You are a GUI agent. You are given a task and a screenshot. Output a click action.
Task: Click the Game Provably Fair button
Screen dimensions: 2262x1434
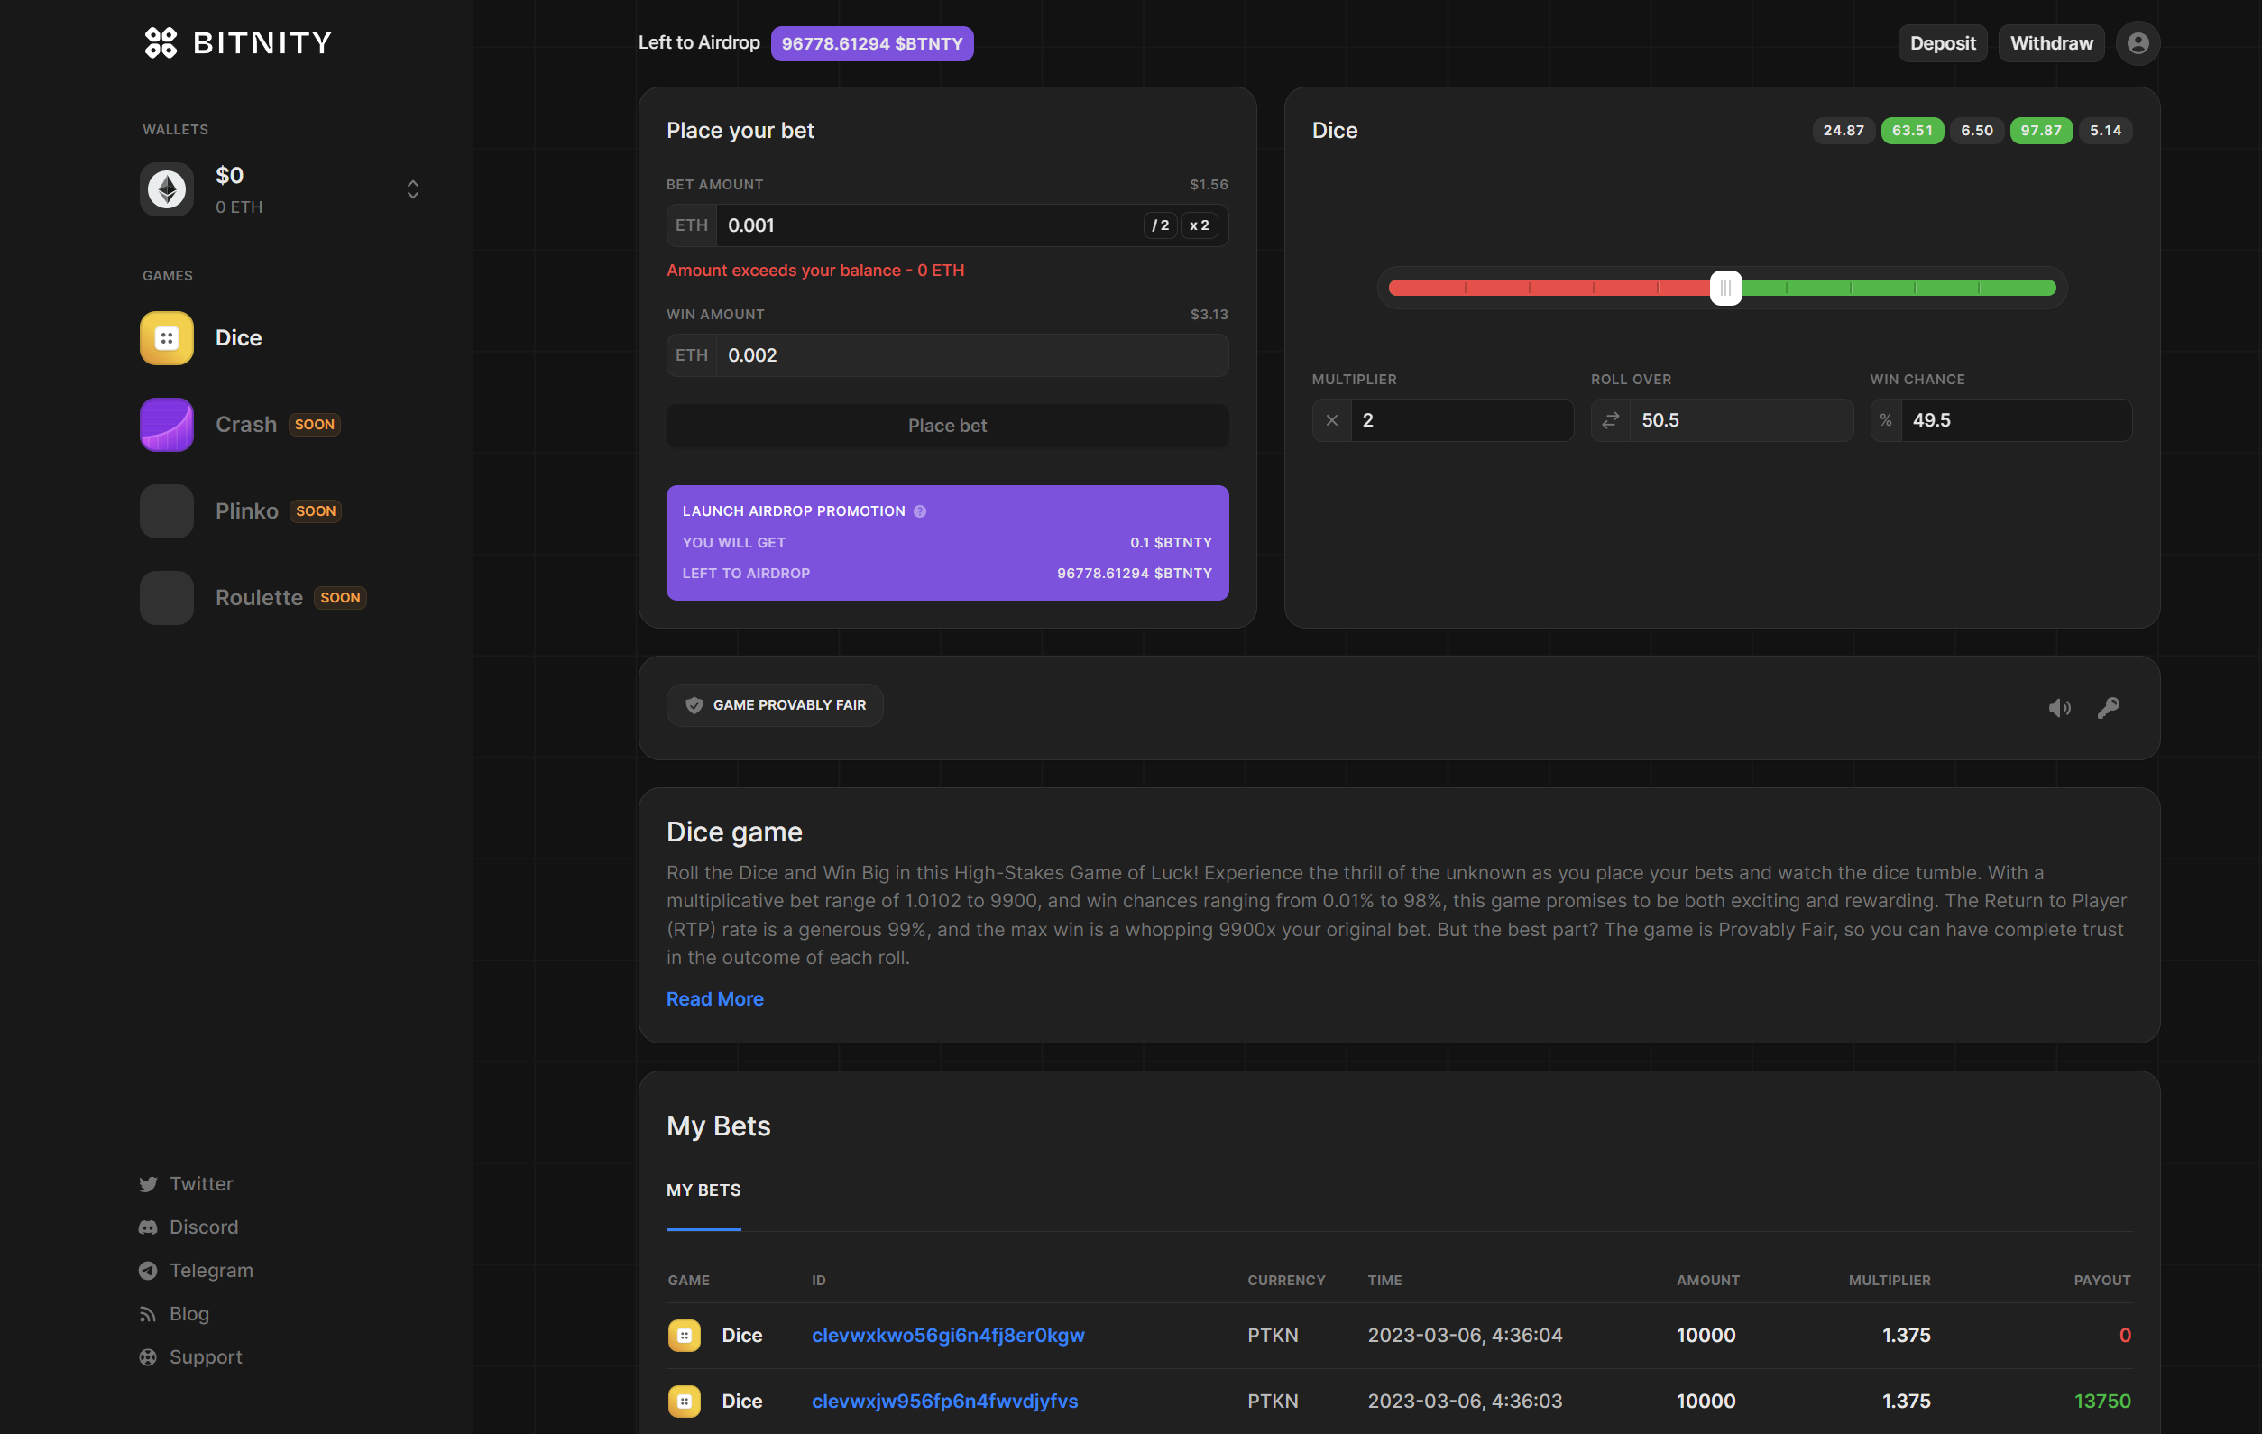pyautogui.click(x=775, y=705)
